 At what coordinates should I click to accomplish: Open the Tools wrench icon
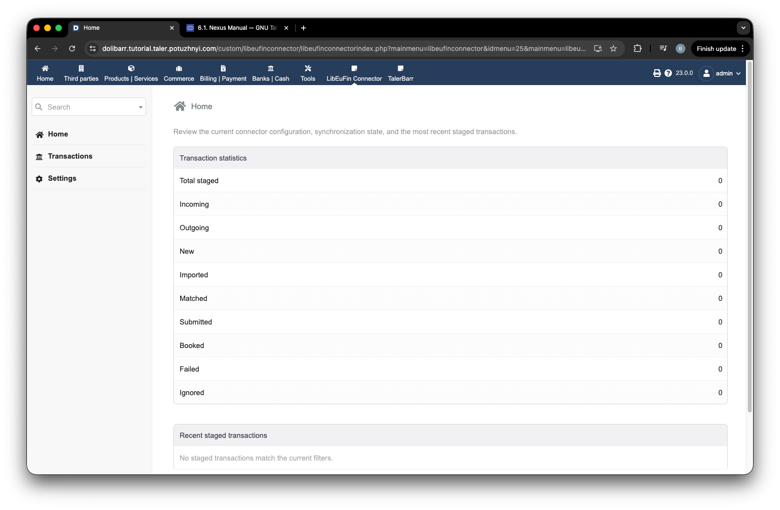(308, 68)
